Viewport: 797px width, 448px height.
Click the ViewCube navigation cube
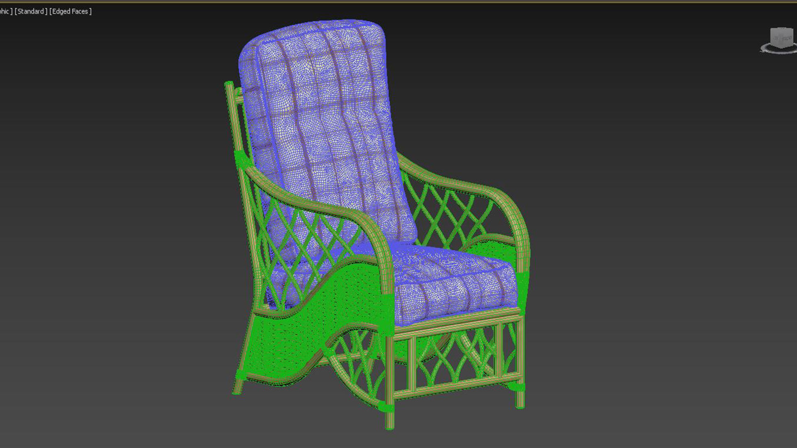coord(782,37)
